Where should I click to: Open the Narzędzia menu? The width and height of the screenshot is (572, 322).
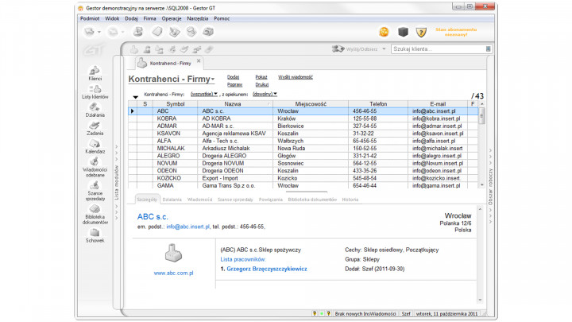pos(198,17)
